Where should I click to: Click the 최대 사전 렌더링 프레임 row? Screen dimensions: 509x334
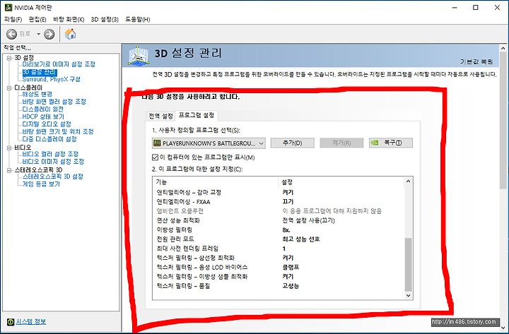pyautogui.click(x=279, y=249)
